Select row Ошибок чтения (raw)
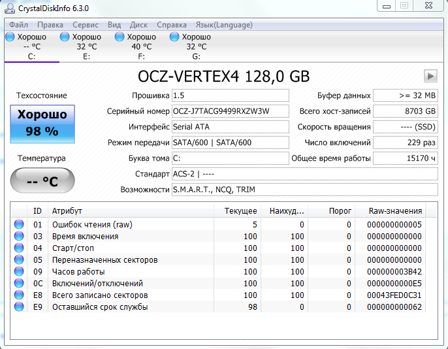 pyautogui.click(x=218, y=224)
